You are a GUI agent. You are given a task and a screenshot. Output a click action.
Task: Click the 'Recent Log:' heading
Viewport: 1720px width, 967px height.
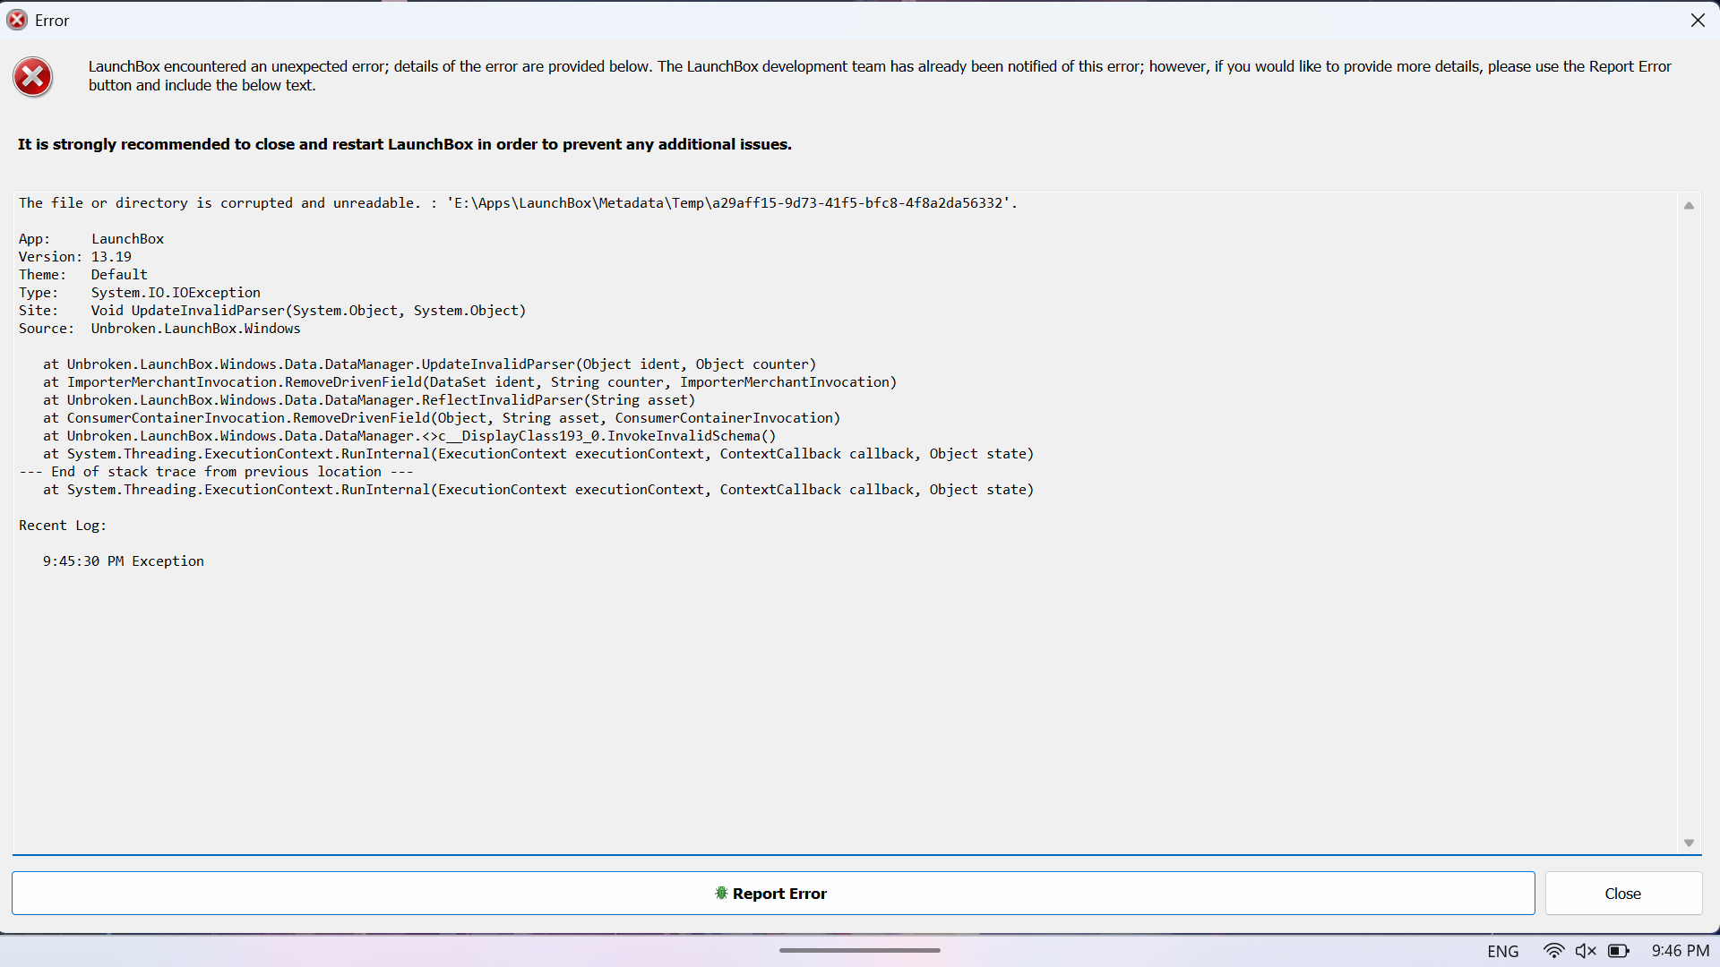coord(63,526)
